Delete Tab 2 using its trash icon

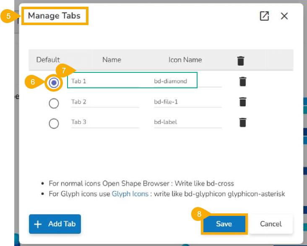(x=242, y=102)
